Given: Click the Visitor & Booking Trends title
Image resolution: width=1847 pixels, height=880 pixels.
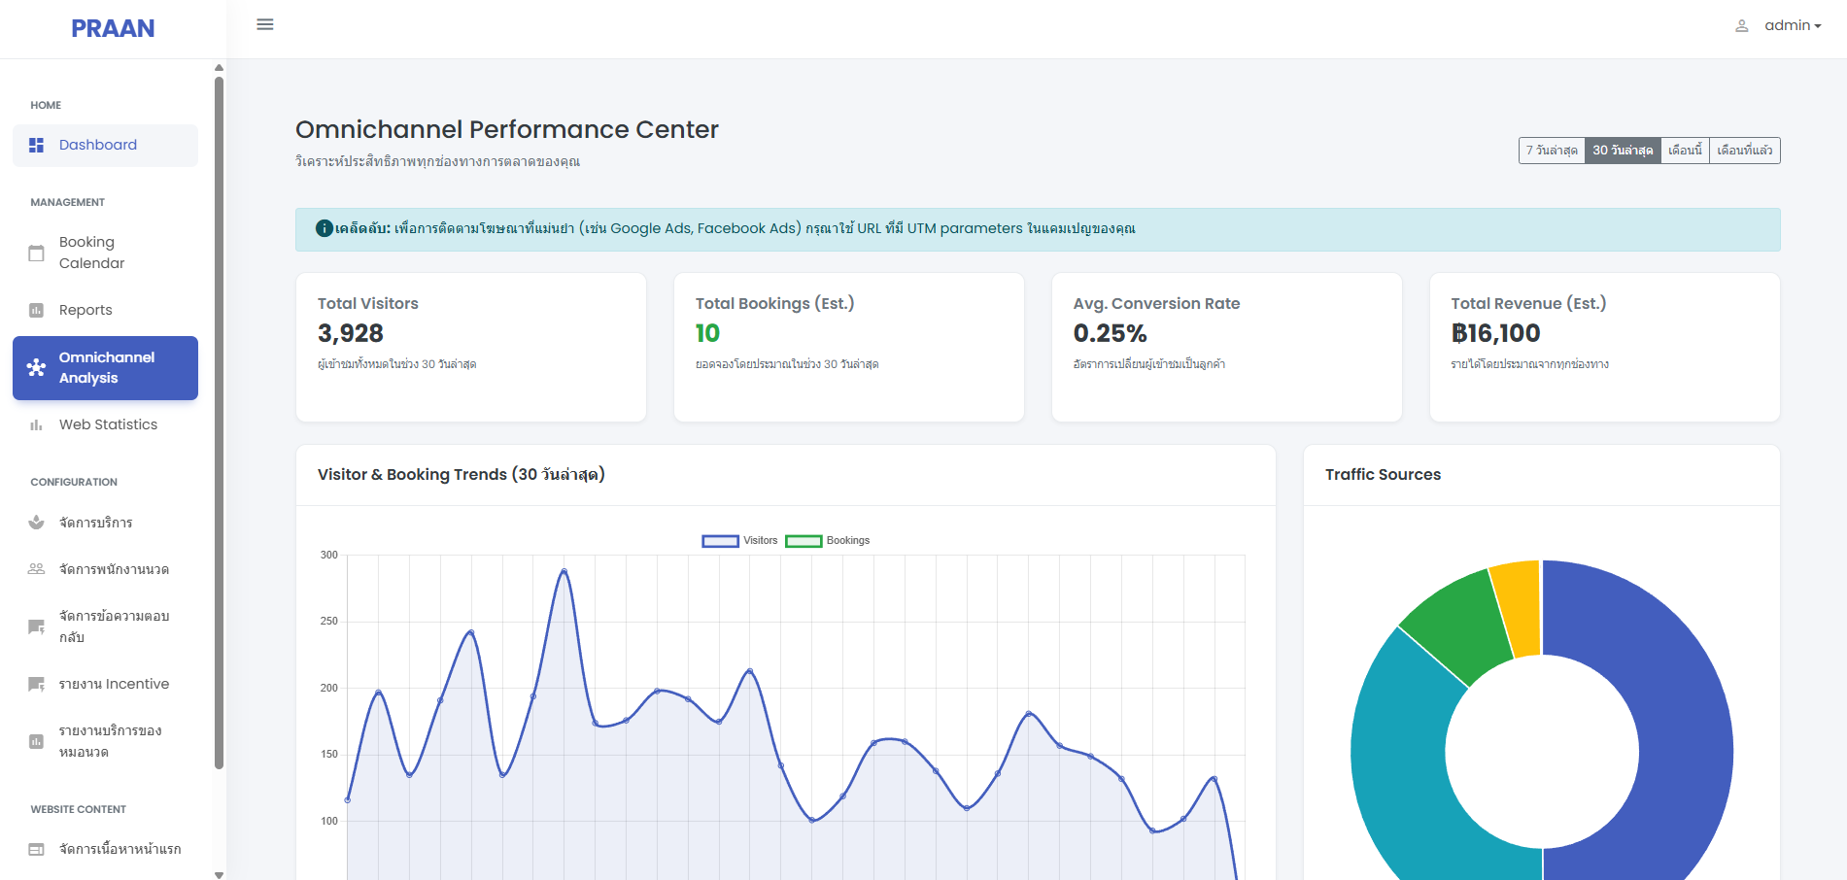Looking at the screenshot, I should (x=461, y=474).
